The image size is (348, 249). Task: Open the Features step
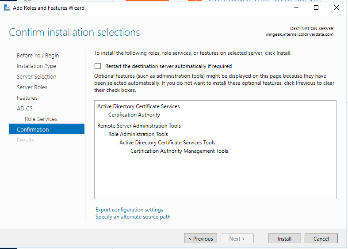(x=27, y=98)
